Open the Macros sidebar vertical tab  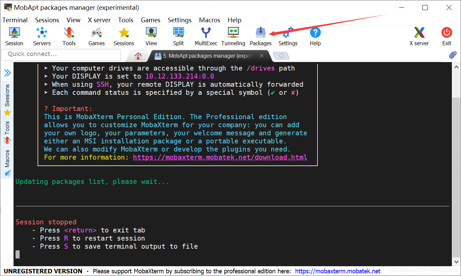(x=7, y=163)
